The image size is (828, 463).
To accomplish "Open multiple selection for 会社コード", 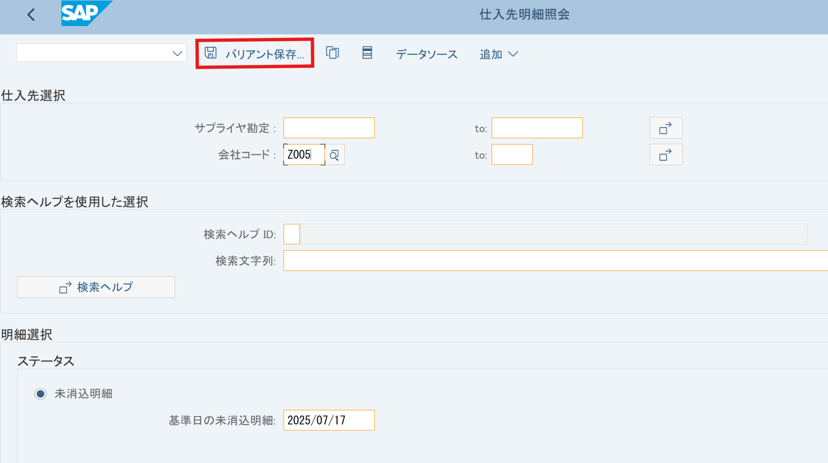I will pos(665,155).
